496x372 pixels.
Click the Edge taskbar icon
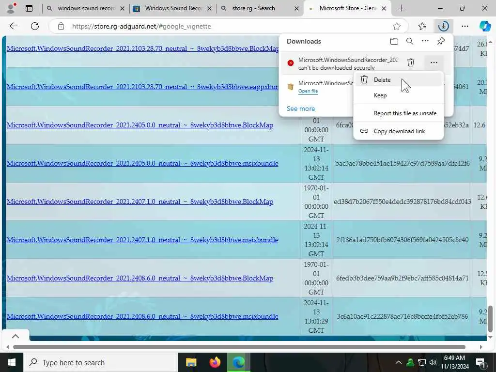pos(238,362)
